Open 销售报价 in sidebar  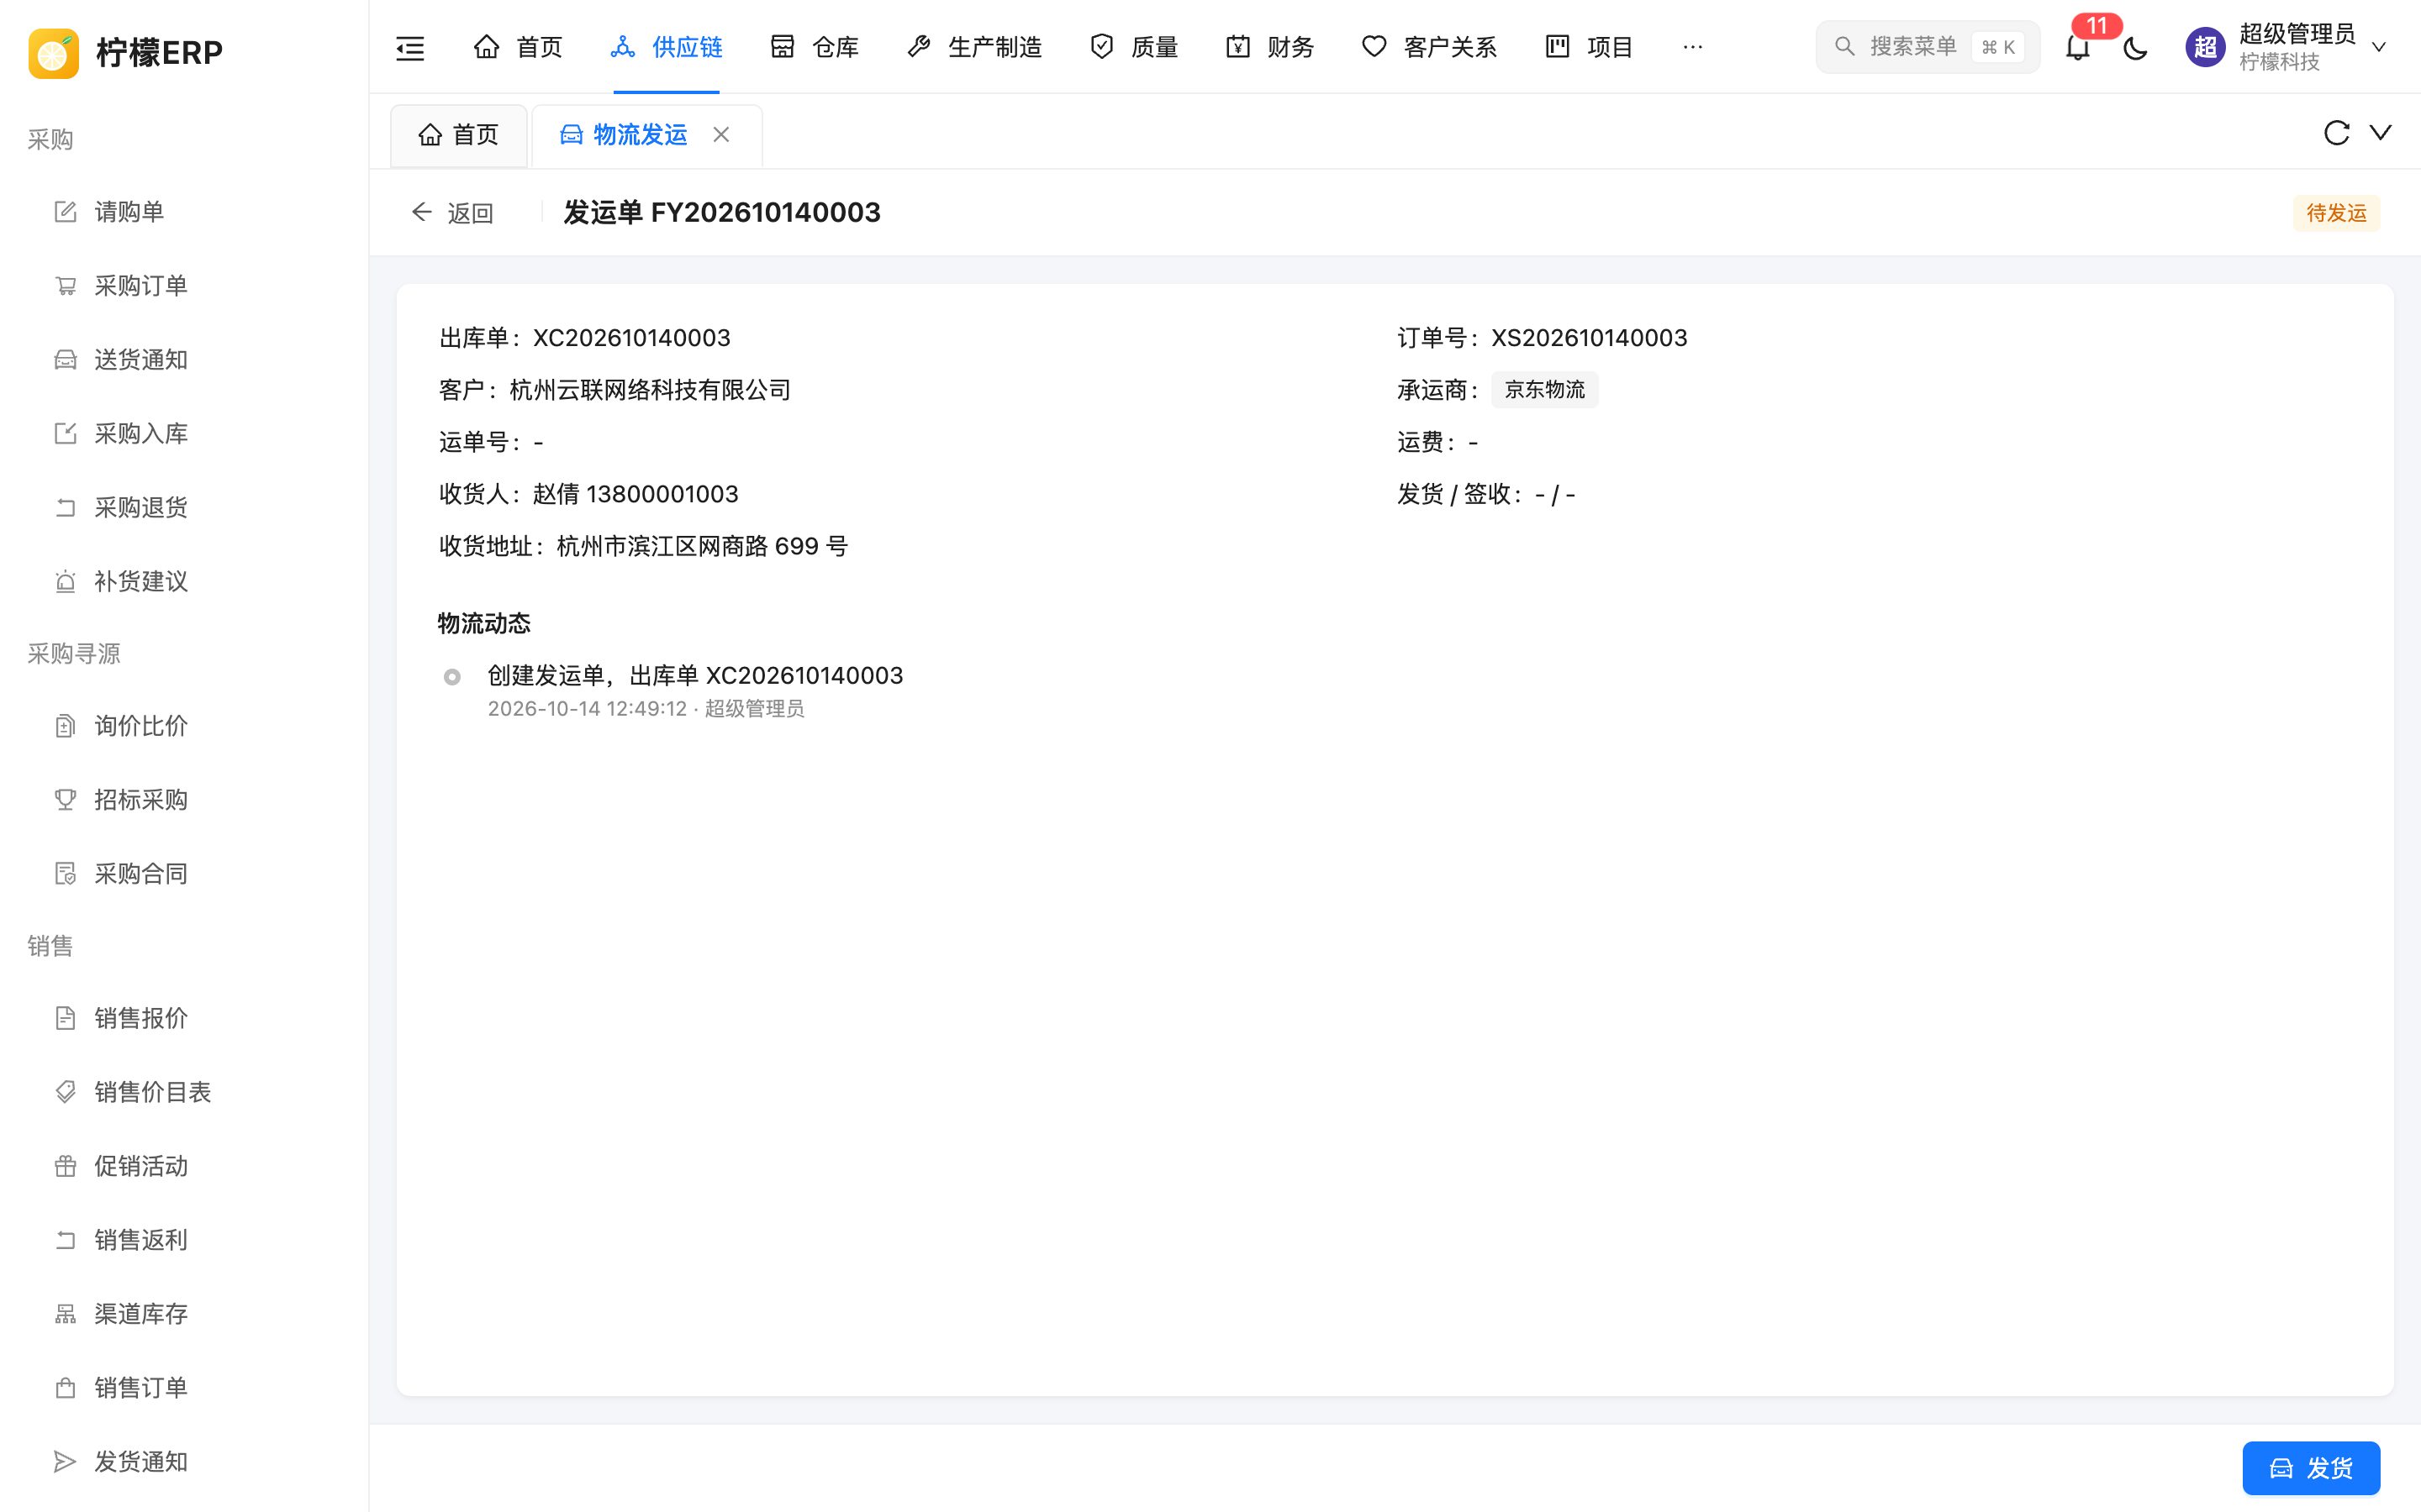tap(184, 1018)
